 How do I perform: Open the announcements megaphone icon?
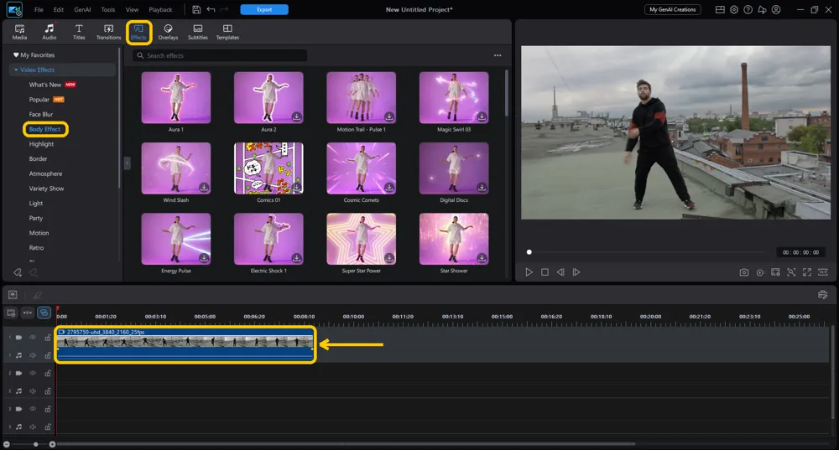(x=762, y=9)
